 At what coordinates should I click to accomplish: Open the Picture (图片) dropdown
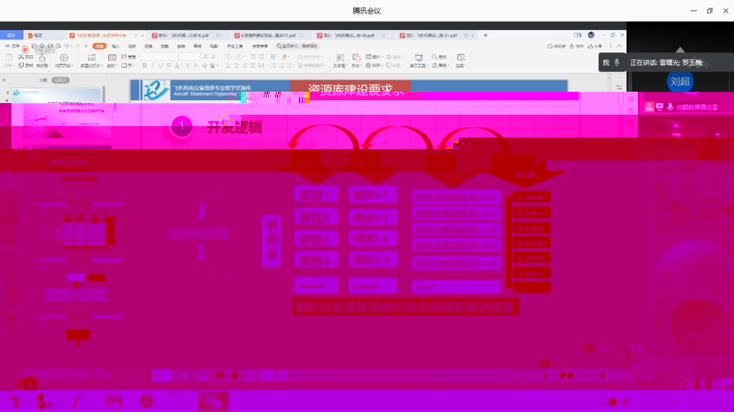[x=374, y=57]
